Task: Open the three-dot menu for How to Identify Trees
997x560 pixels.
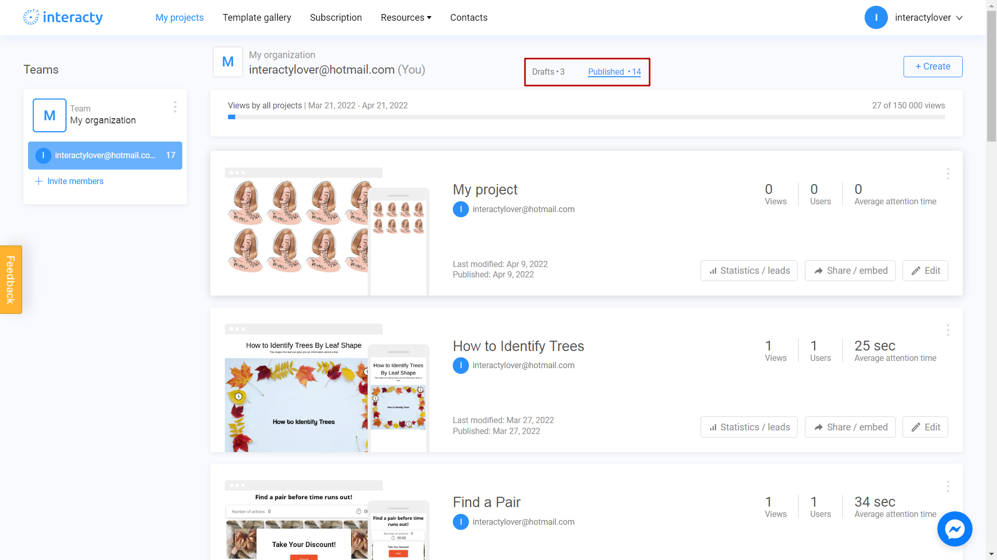Action: point(948,330)
